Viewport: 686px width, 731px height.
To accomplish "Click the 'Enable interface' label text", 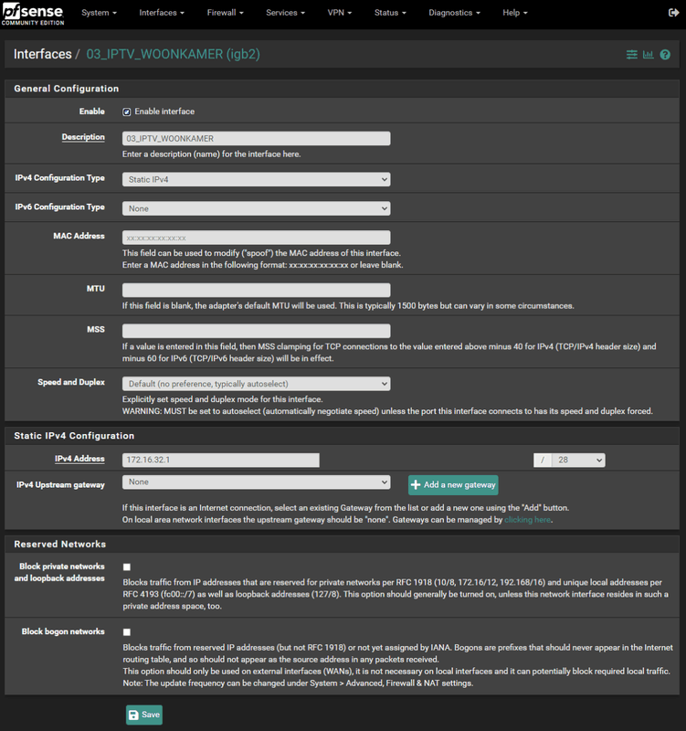I will 164,111.
